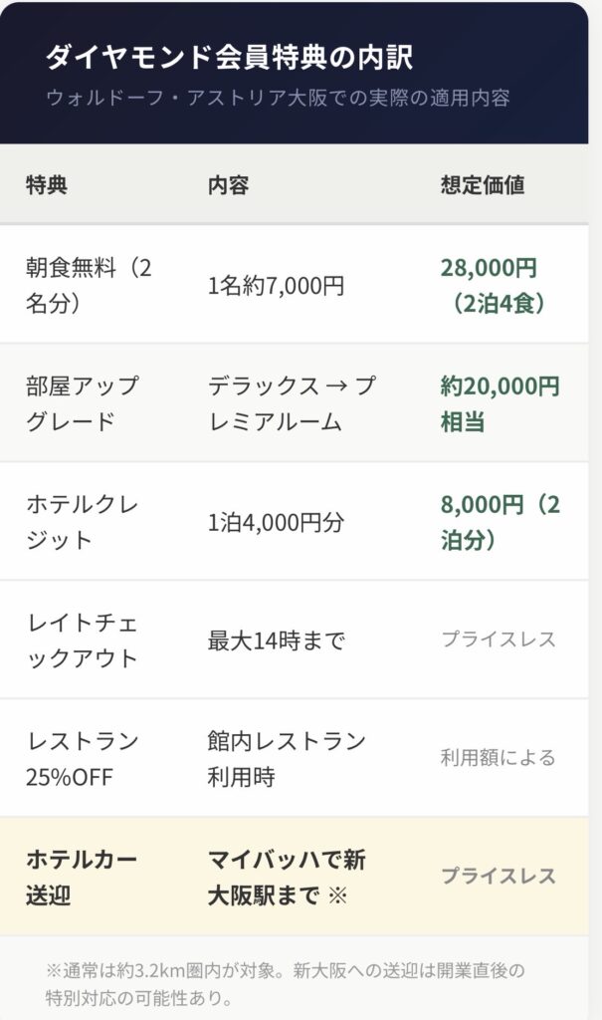The image size is (602, 1020).
Task: Select the ウォルドーフ・アストリア大阪 subtitle text
Action: coord(278,99)
